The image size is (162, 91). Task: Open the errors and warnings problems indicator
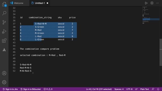click(x=48, y=89)
